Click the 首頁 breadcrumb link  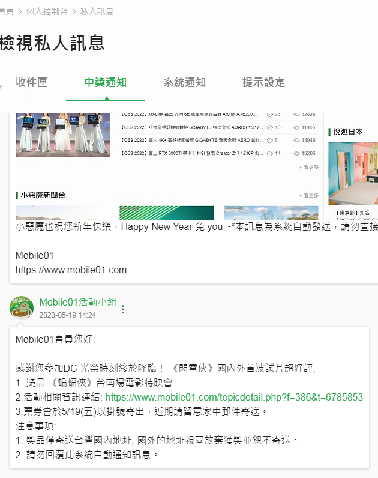click(x=7, y=11)
